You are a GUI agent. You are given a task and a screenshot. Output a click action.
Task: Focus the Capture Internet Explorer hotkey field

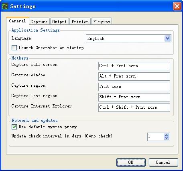(x=134, y=107)
